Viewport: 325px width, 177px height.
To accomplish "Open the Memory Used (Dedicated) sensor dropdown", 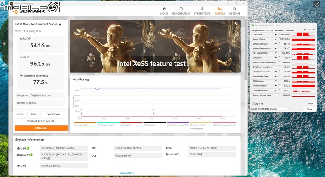I will [x=276, y=62].
